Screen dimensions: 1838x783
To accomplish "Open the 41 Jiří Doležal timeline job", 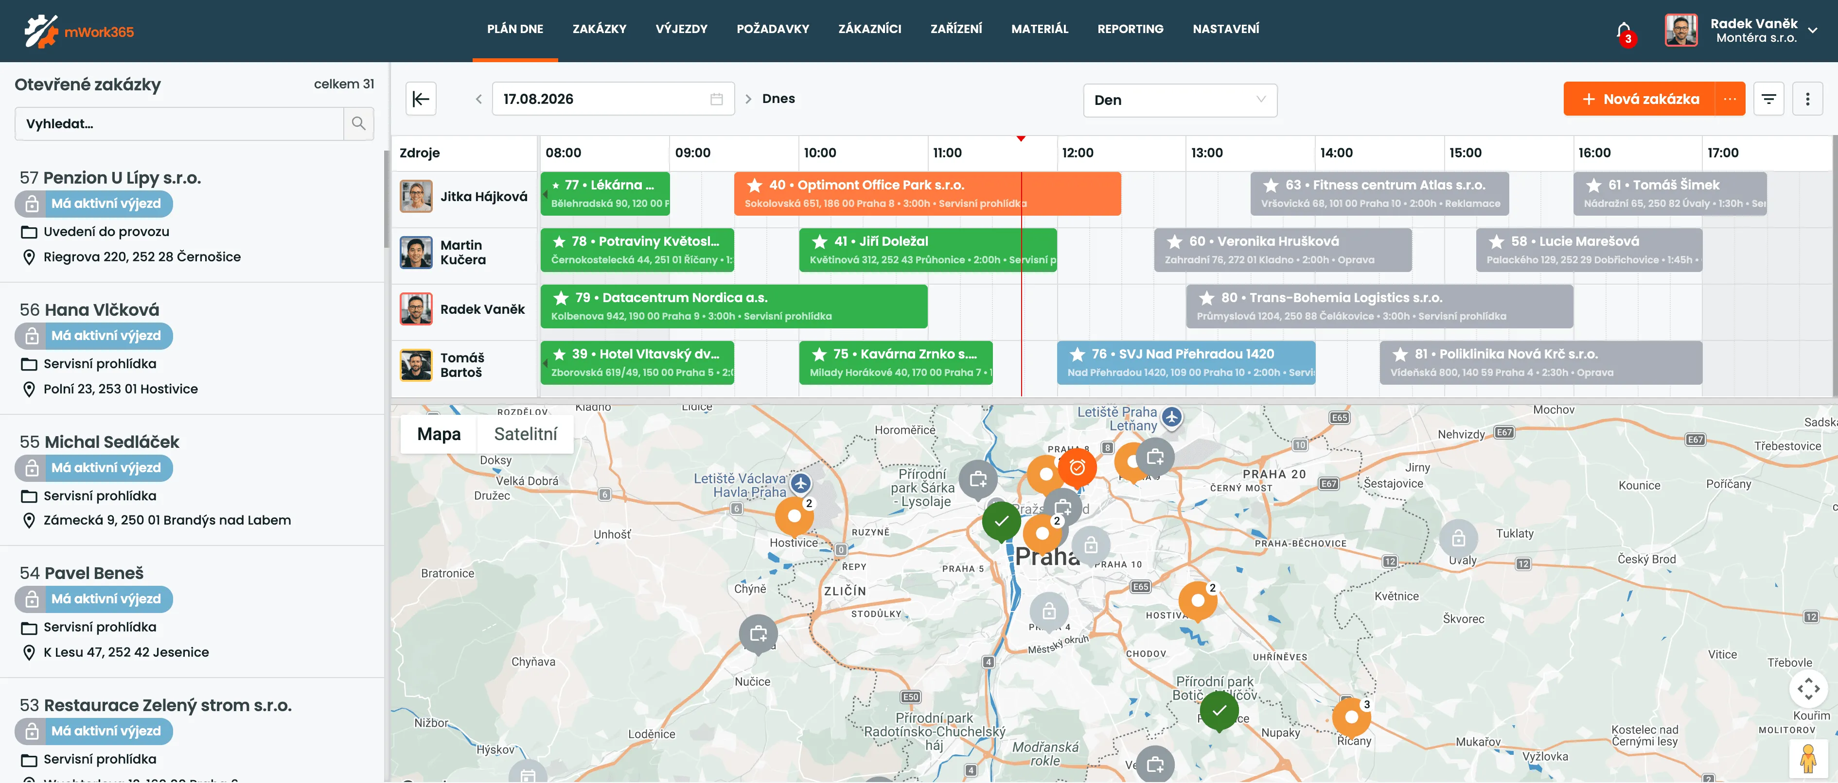I will [928, 250].
